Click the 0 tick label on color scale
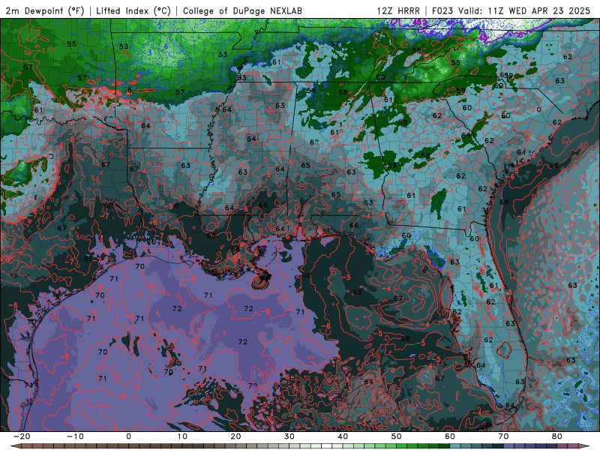Image resolution: width=600 pixels, height=450 pixels. click(x=128, y=436)
